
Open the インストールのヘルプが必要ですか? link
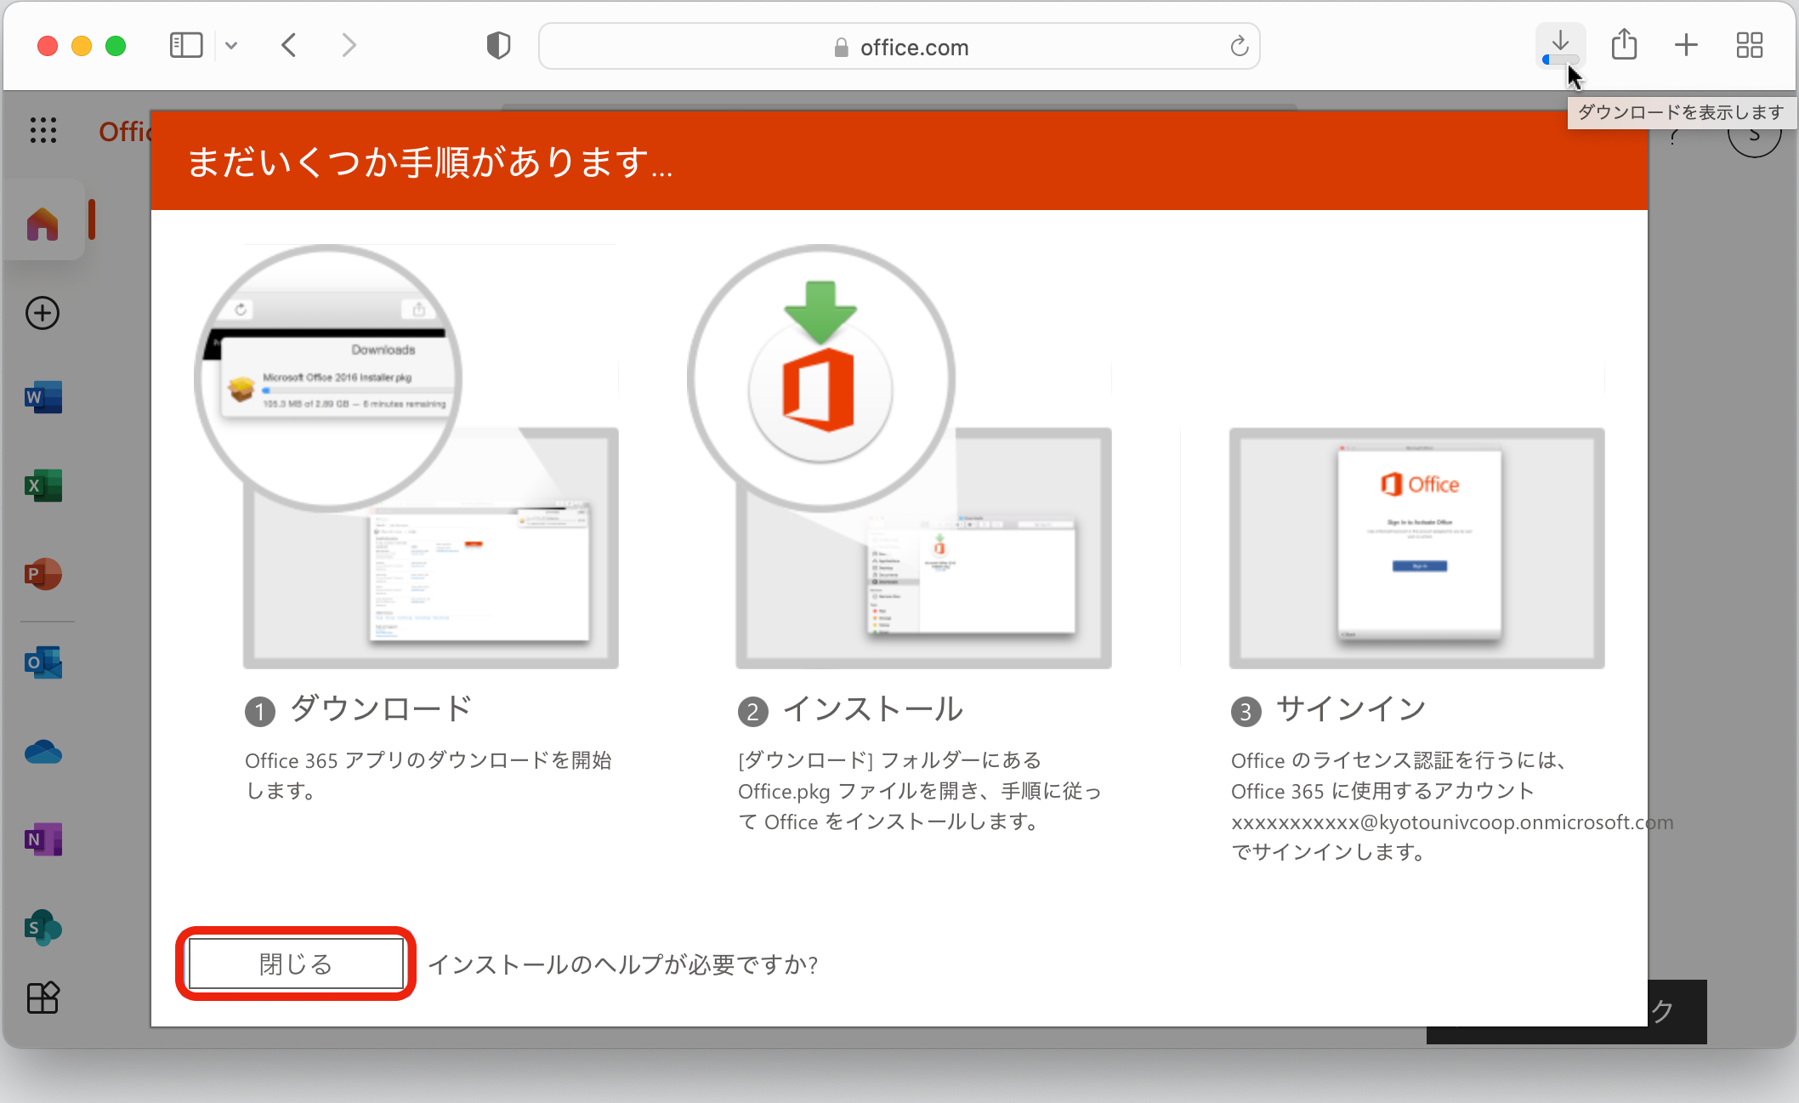623,964
